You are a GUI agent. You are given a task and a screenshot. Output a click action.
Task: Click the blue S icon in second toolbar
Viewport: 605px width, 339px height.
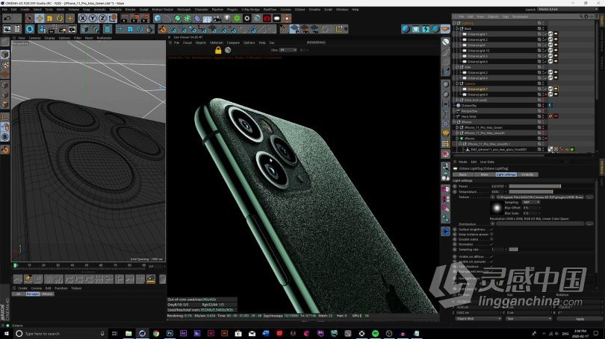pyautogui.click(x=30, y=29)
